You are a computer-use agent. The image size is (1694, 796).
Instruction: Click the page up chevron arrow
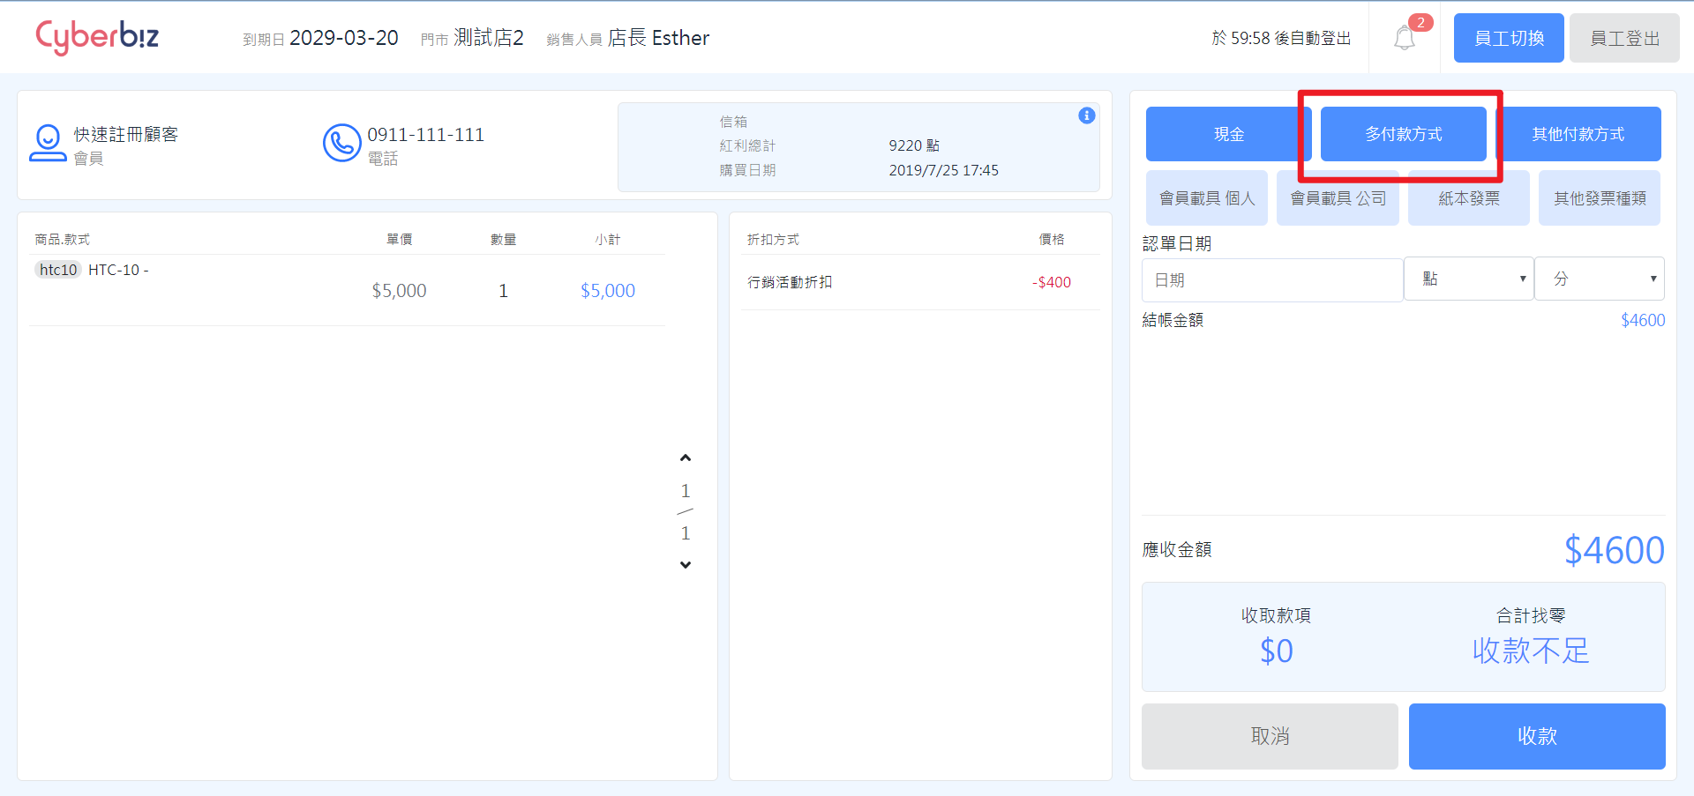686,458
